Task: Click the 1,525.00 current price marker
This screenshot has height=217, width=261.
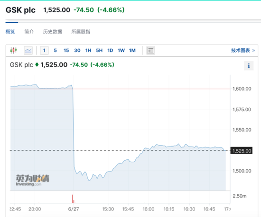Action: pyautogui.click(x=242, y=151)
